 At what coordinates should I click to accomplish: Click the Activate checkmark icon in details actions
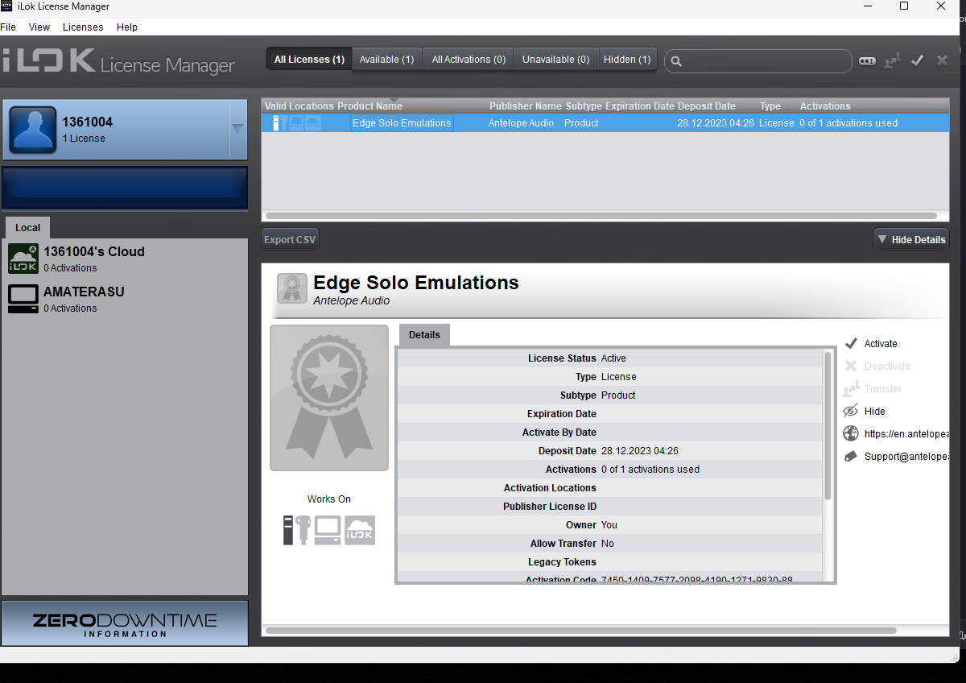tap(851, 343)
